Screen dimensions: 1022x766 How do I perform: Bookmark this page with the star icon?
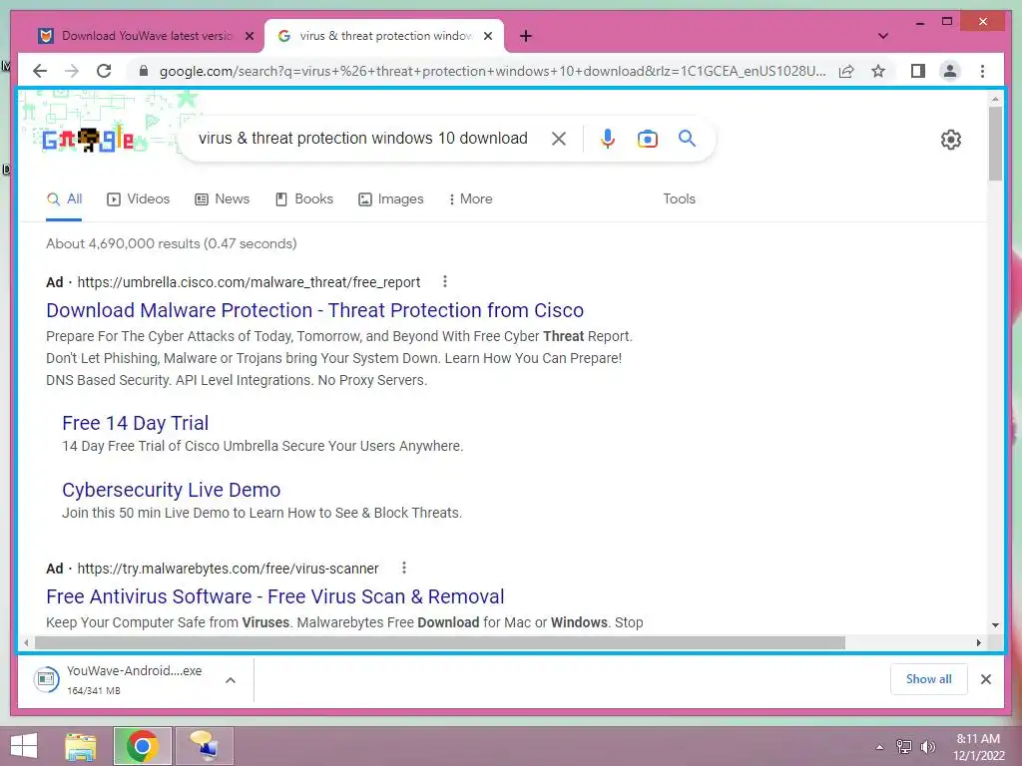click(878, 71)
